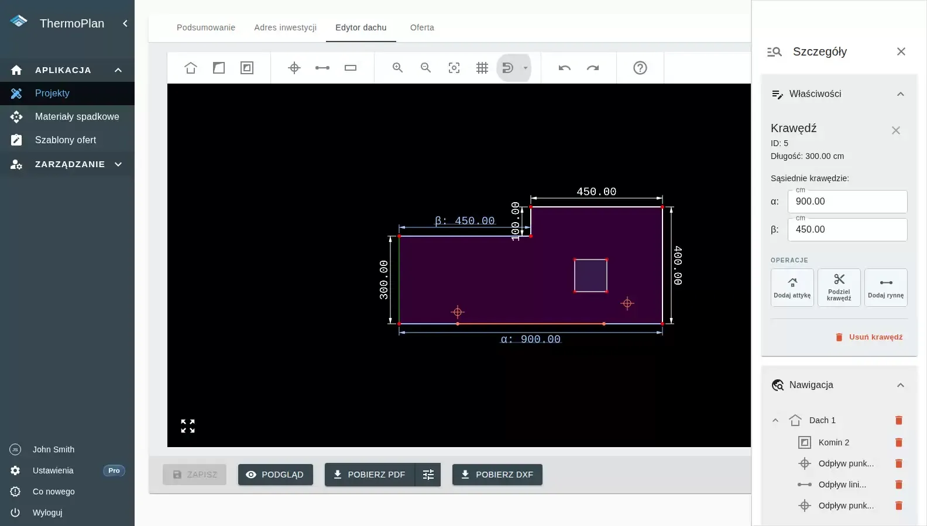The image size is (927, 526).
Task: Click the Podziel krawędź button
Action: (839, 288)
